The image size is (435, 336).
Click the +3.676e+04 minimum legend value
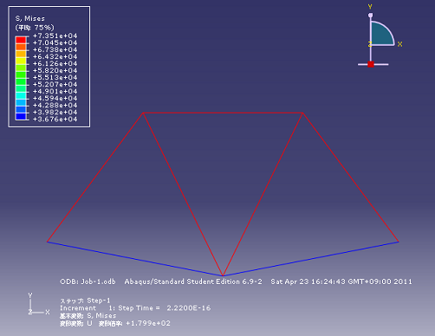click(55, 120)
